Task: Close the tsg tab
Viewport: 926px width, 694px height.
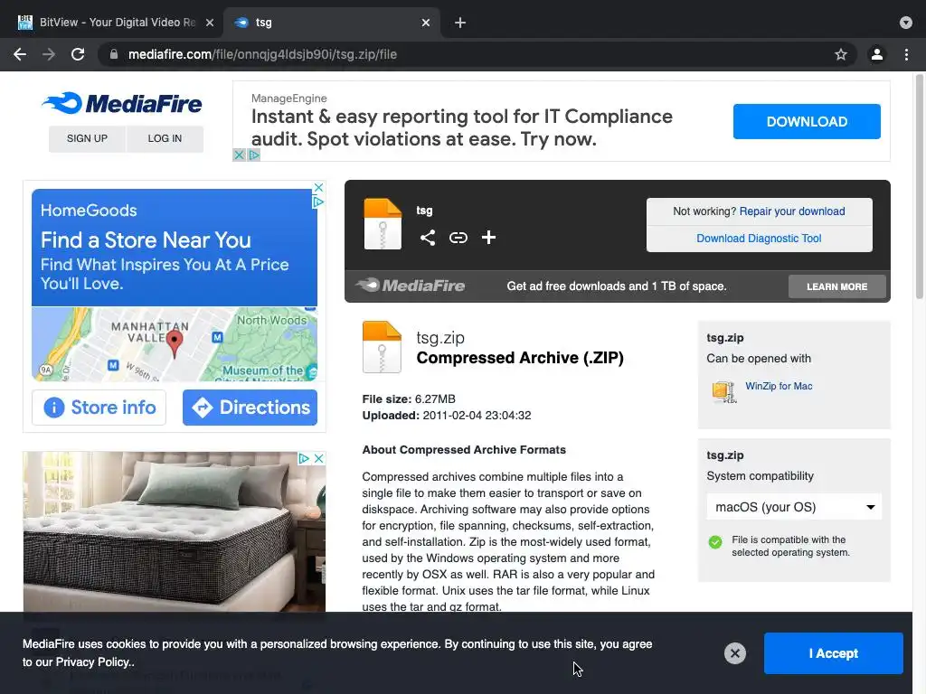Action: point(426,23)
